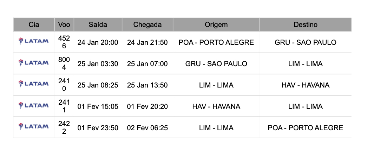Click LATAM logo in GRU to LIM row
The height and width of the screenshot is (153, 367).
click(x=33, y=63)
